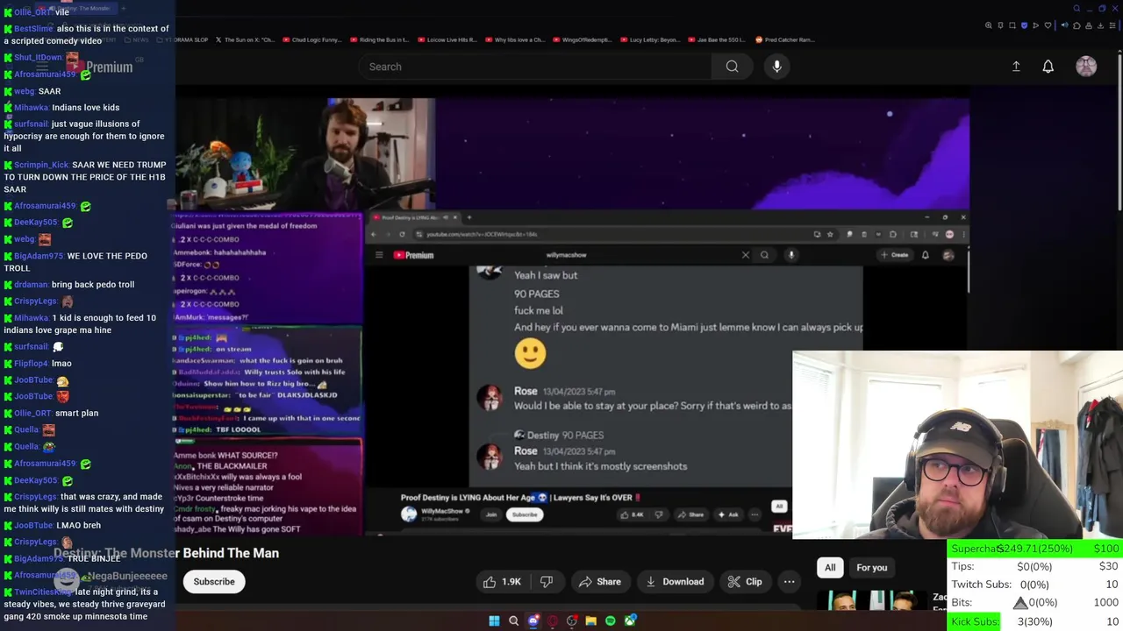This screenshot has height=631, width=1123.
Task: Open hamburger menu in inner YouTube window
Action: (x=379, y=255)
